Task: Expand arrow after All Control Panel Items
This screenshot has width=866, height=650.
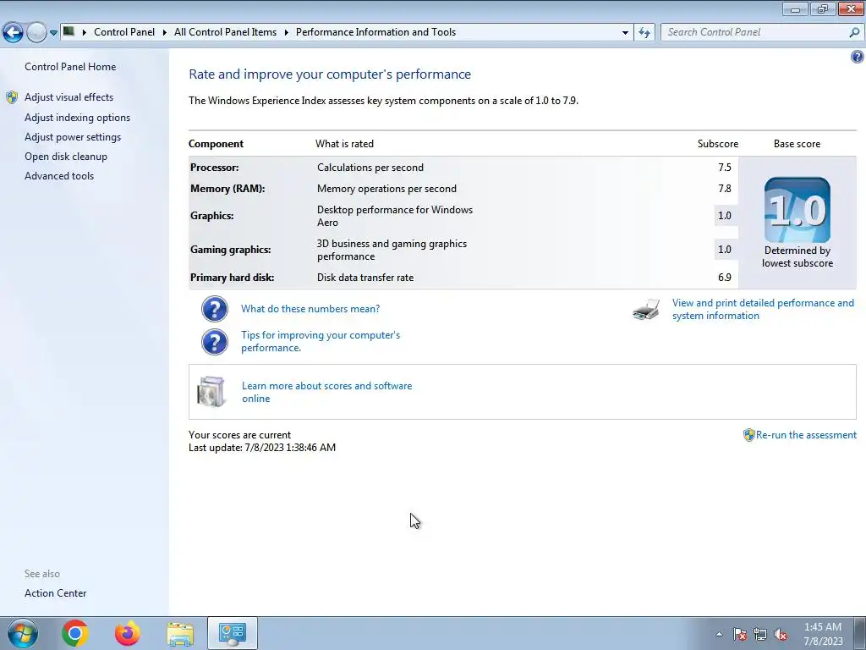Action: (287, 32)
